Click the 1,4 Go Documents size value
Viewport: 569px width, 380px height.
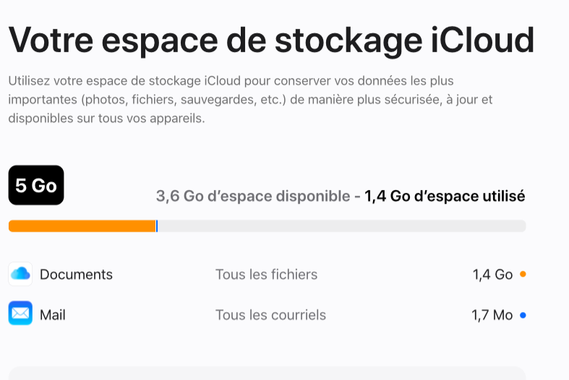[x=492, y=275]
